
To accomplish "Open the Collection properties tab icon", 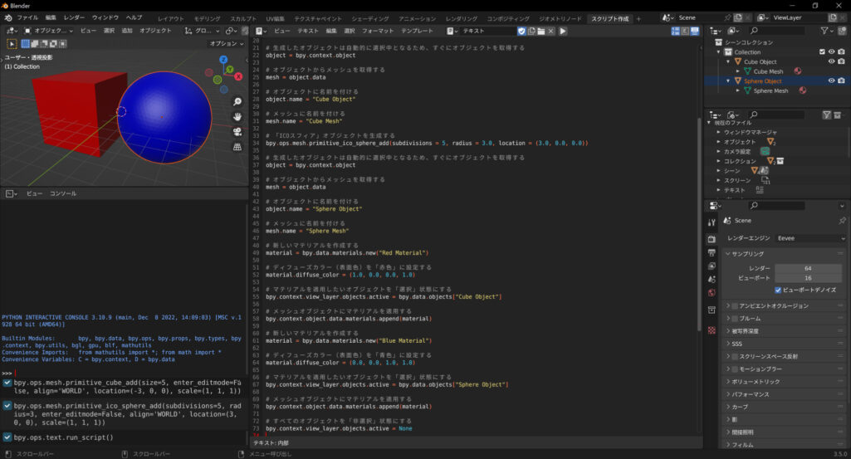I will click(x=712, y=310).
